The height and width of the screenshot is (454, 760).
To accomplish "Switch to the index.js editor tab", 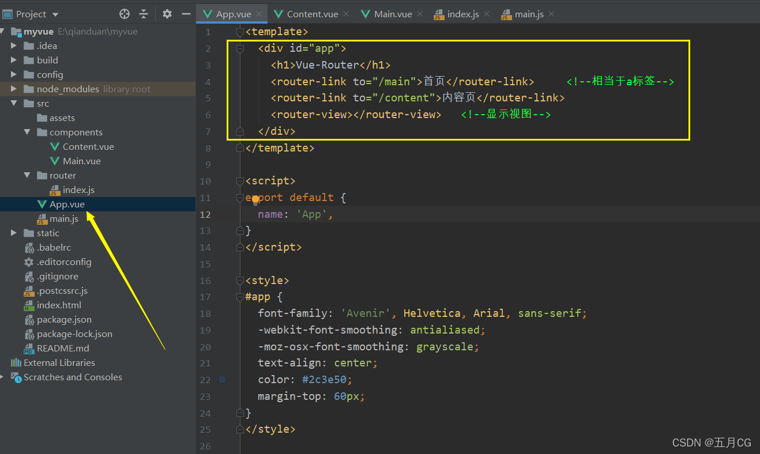I will tap(463, 14).
